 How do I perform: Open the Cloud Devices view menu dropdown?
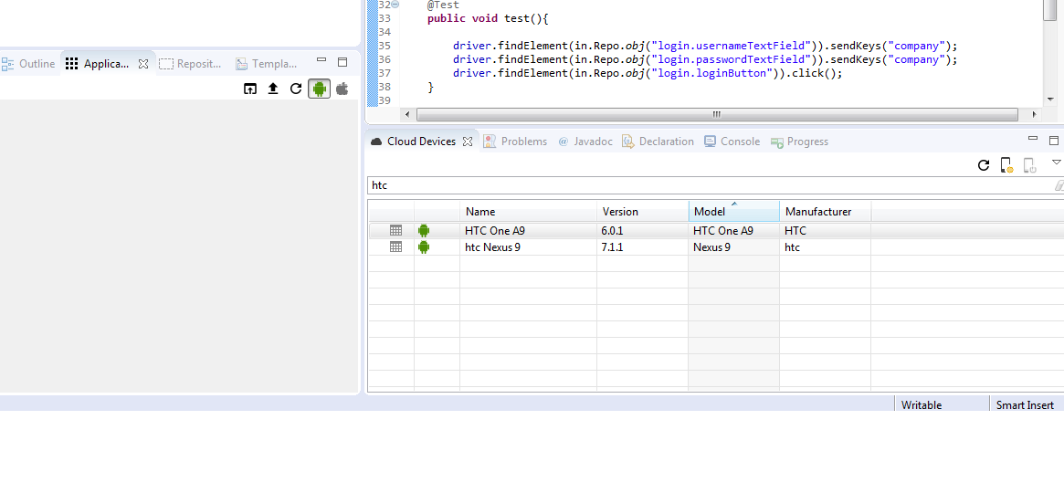pos(1056,163)
